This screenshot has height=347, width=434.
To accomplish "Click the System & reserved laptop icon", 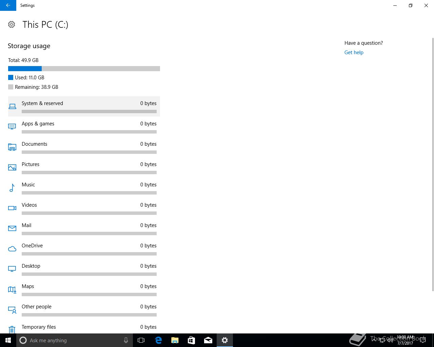I will tap(12, 106).
